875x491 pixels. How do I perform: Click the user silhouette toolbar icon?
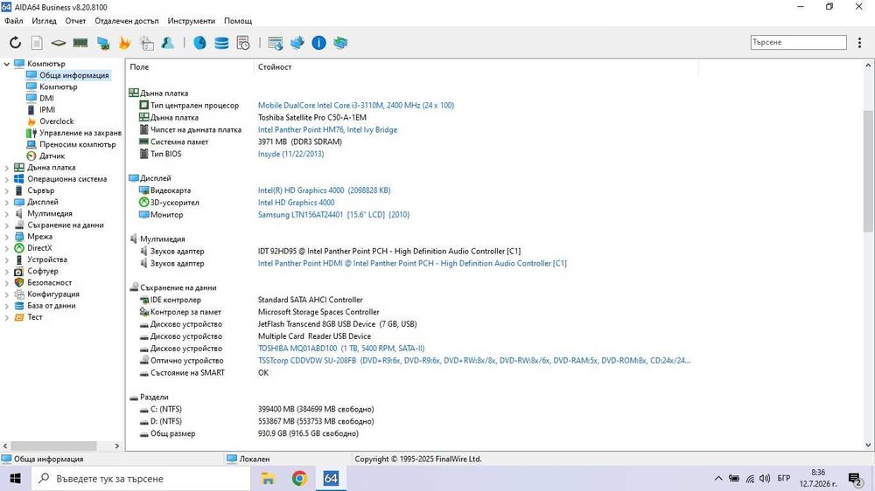point(168,42)
